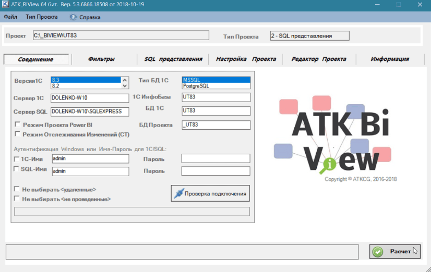Click the app icon in title bar

[6, 5]
